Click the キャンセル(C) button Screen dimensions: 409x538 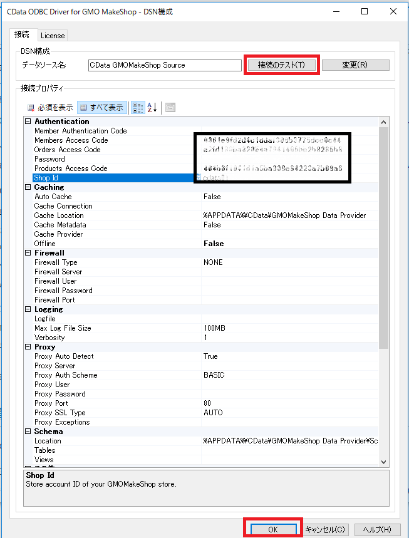(325, 529)
